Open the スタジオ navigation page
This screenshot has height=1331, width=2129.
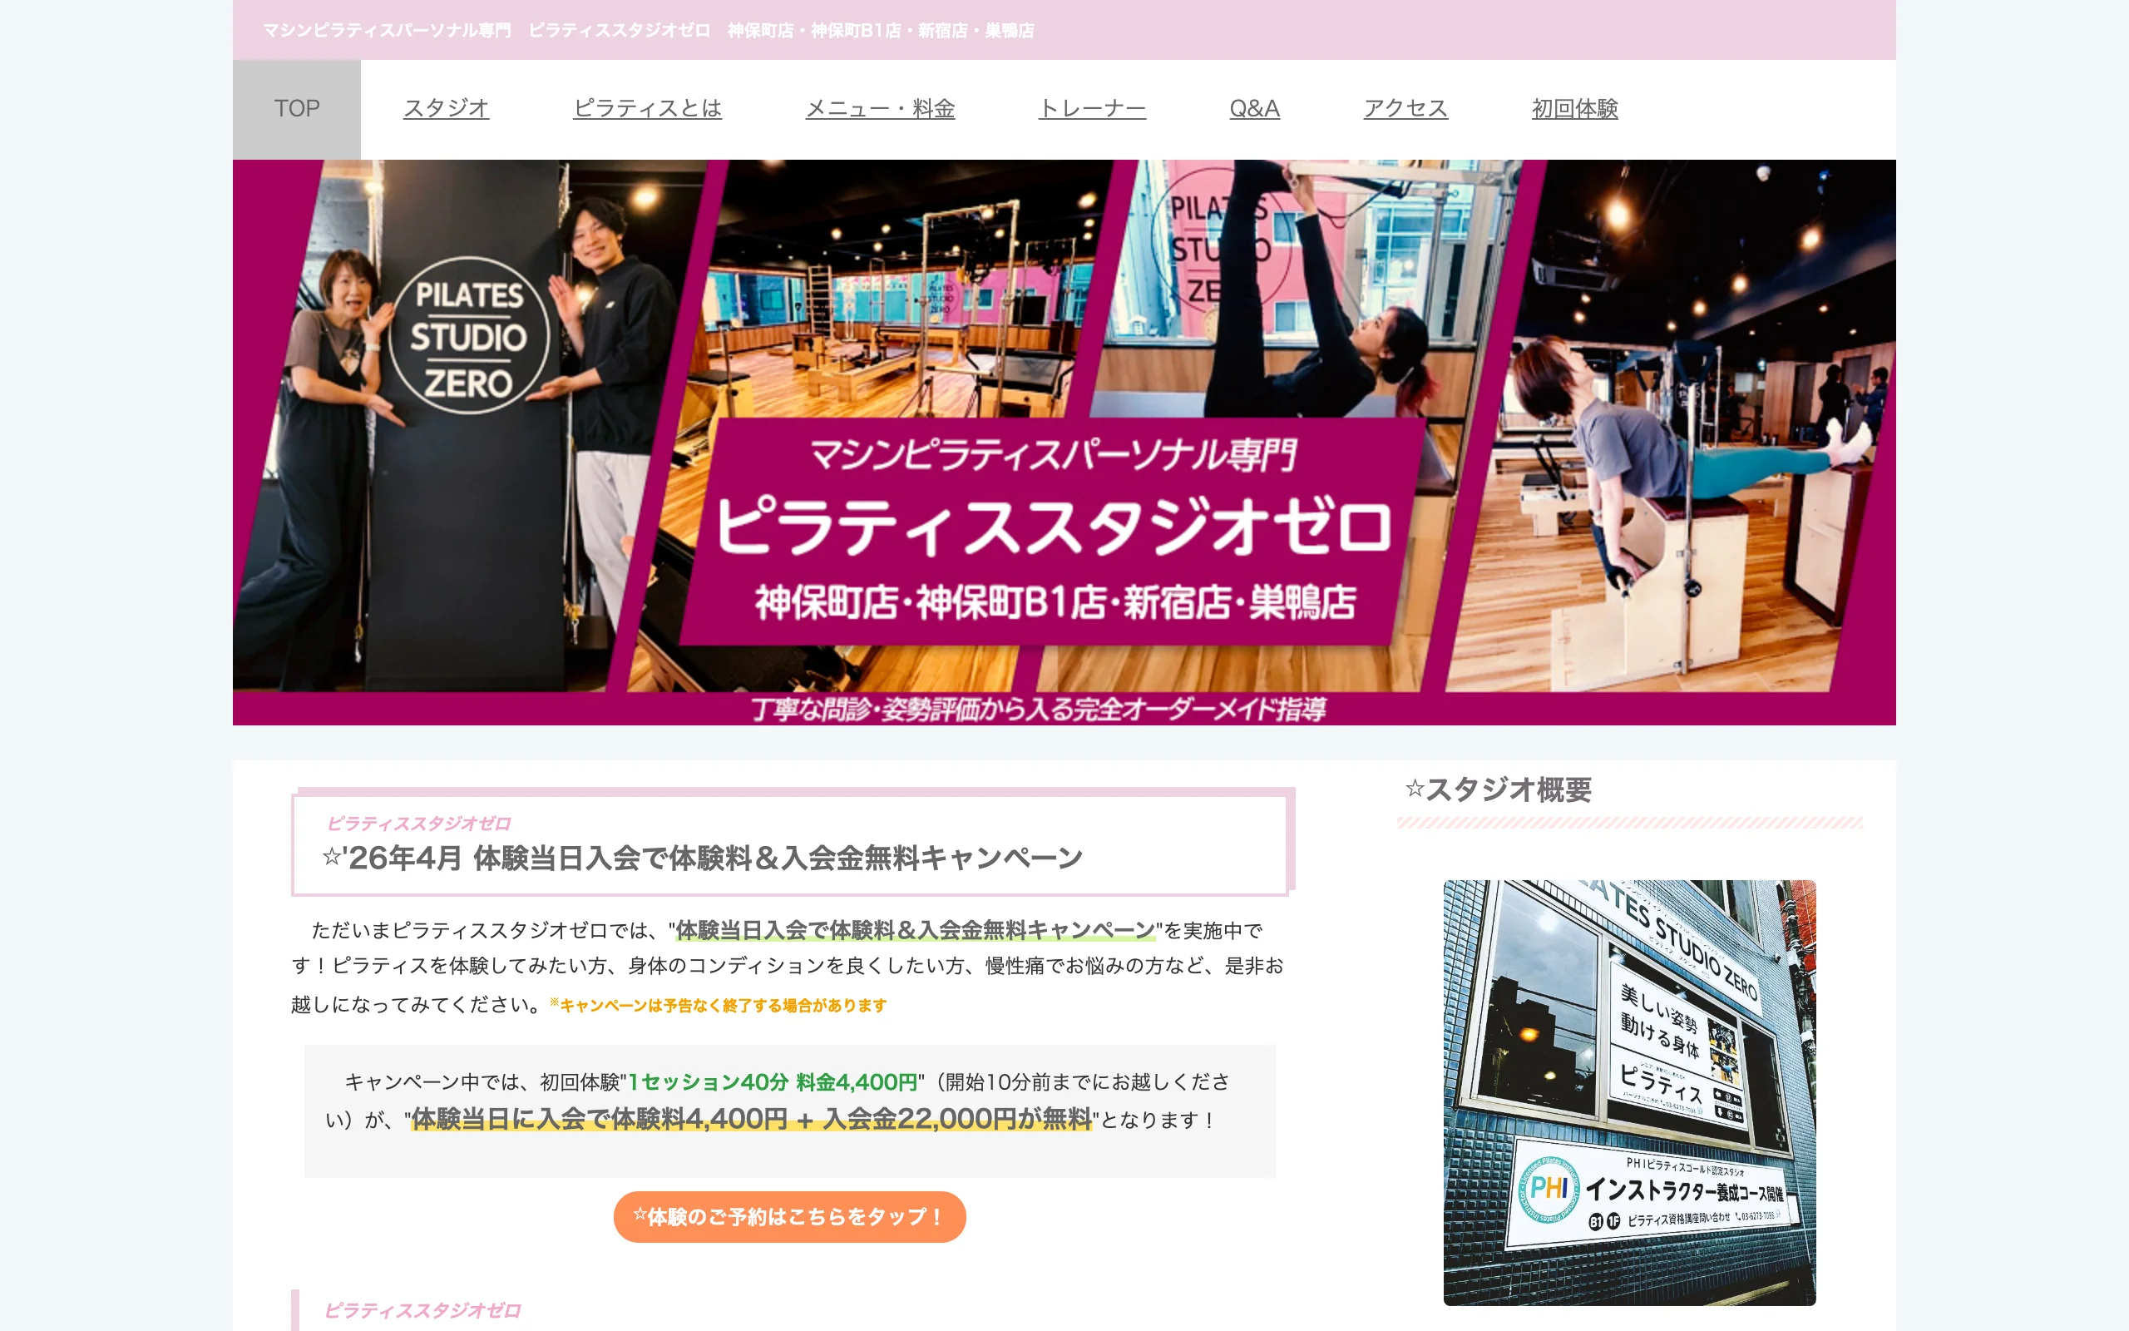coord(447,108)
